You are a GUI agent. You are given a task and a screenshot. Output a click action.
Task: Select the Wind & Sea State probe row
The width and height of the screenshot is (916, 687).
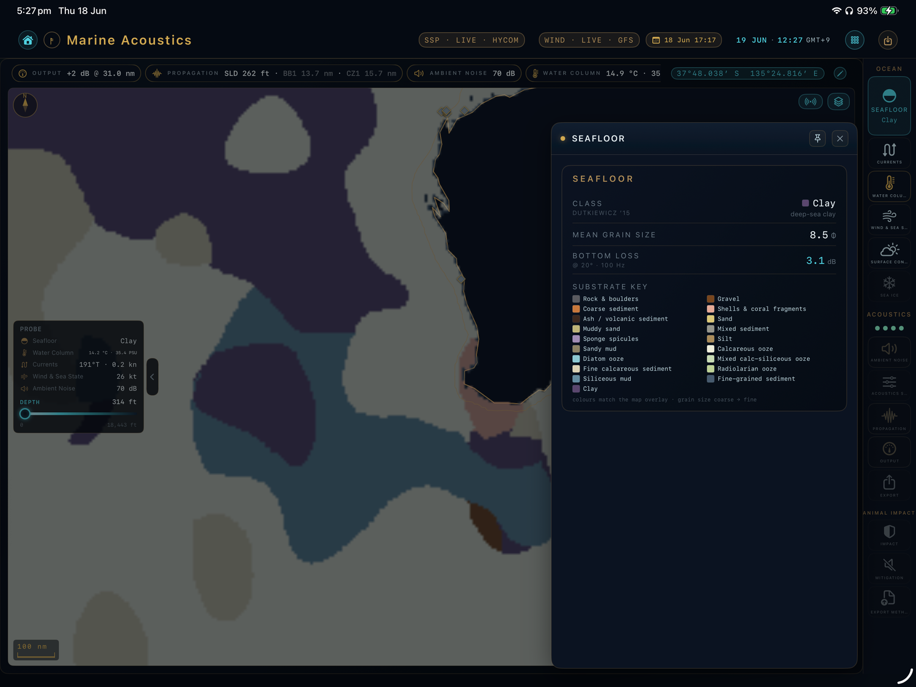pos(78,377)
